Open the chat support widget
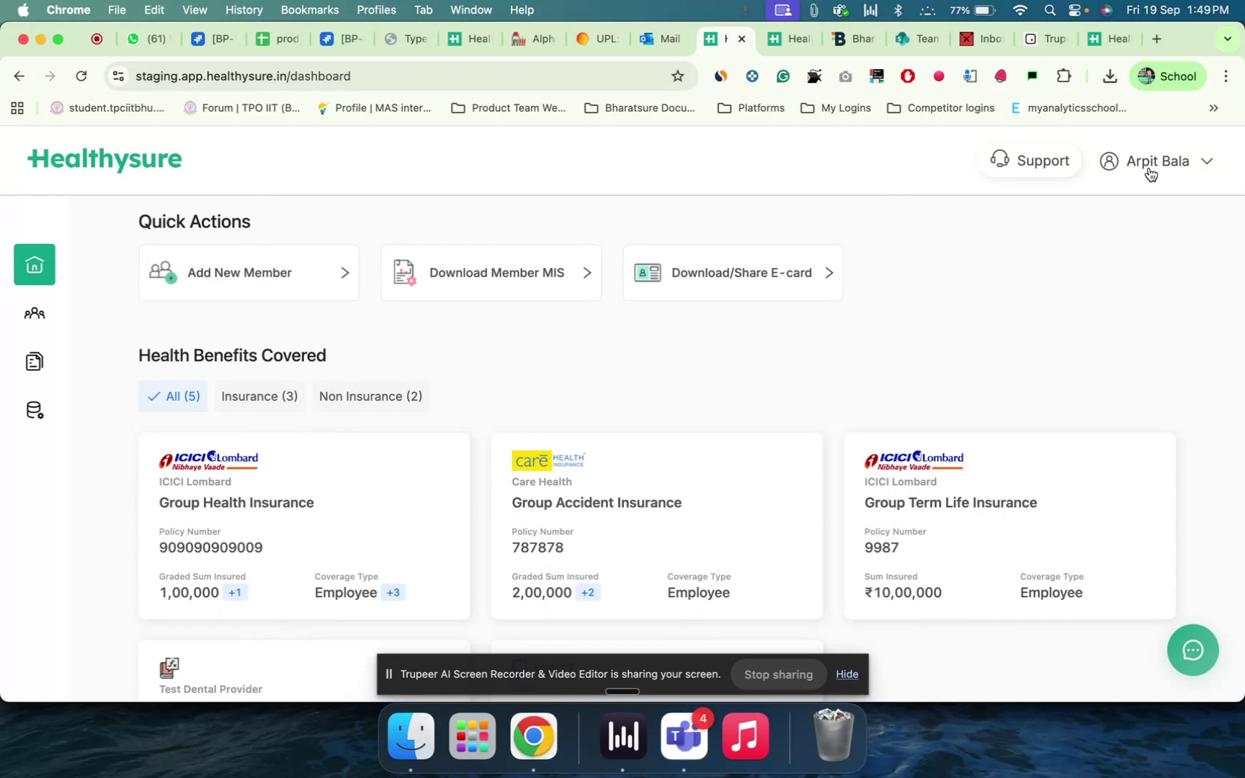The height and width of the screenshot is (778, 1245). pos(1192,650)
